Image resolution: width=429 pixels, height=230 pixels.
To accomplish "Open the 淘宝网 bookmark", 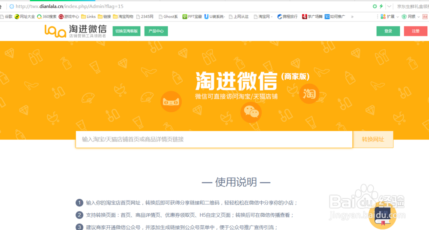I will [263, 17].
